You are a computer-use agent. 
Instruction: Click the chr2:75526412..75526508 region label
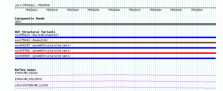tap(32, 5)
